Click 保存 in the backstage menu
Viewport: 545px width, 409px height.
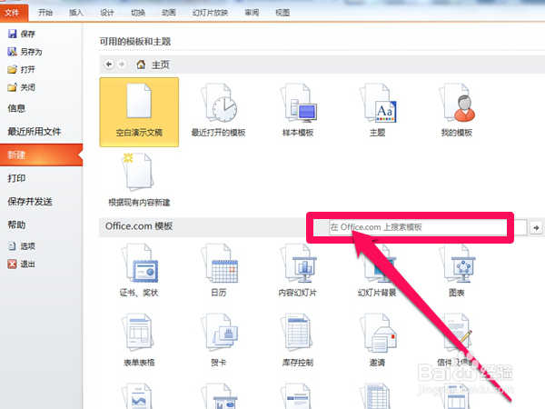click(x=22, y=34)
